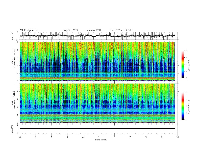Click time axis tick label "3"
This screenshot has height=154, width=200.
[x=67, y=137]
